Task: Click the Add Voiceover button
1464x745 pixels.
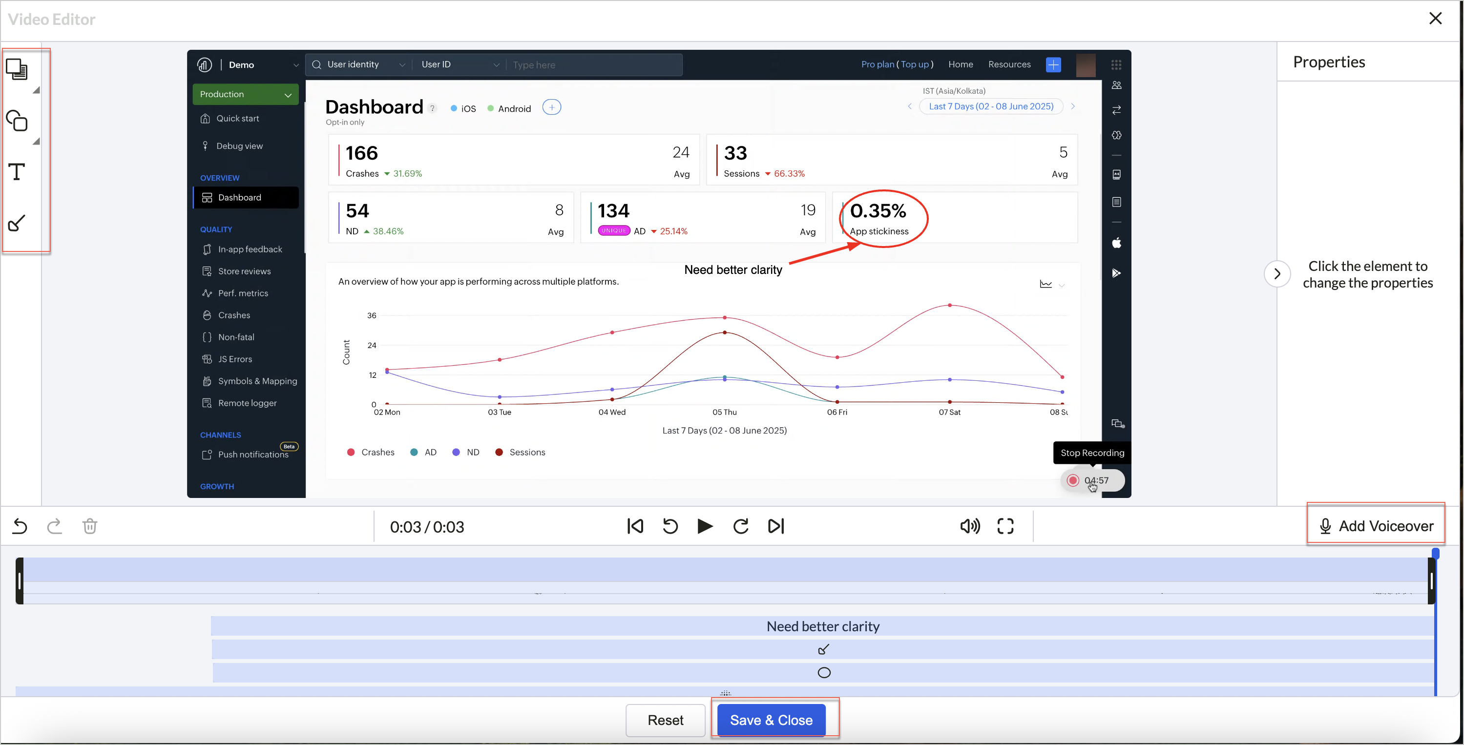Action: click(1375, 526)
